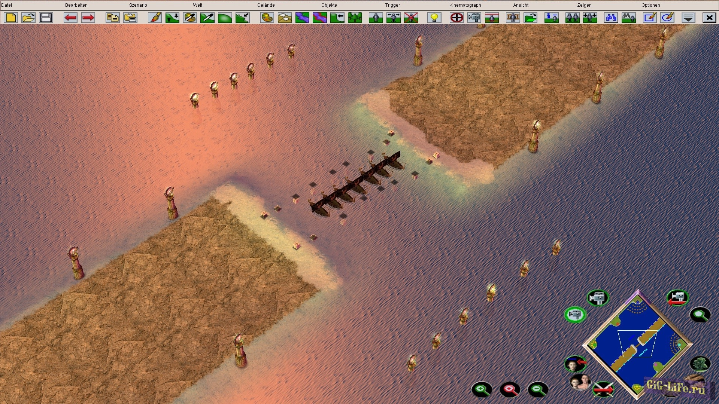The height and width of the screenshot is (404, 719).
Task: Click inside the diamond minimap
Action: (x=638, y=344)
